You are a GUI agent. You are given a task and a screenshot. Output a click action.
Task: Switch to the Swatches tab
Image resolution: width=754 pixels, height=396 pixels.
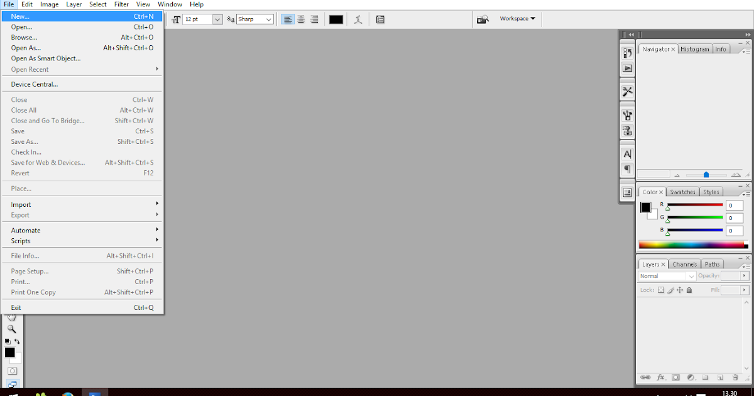click(x=682, y=192)
